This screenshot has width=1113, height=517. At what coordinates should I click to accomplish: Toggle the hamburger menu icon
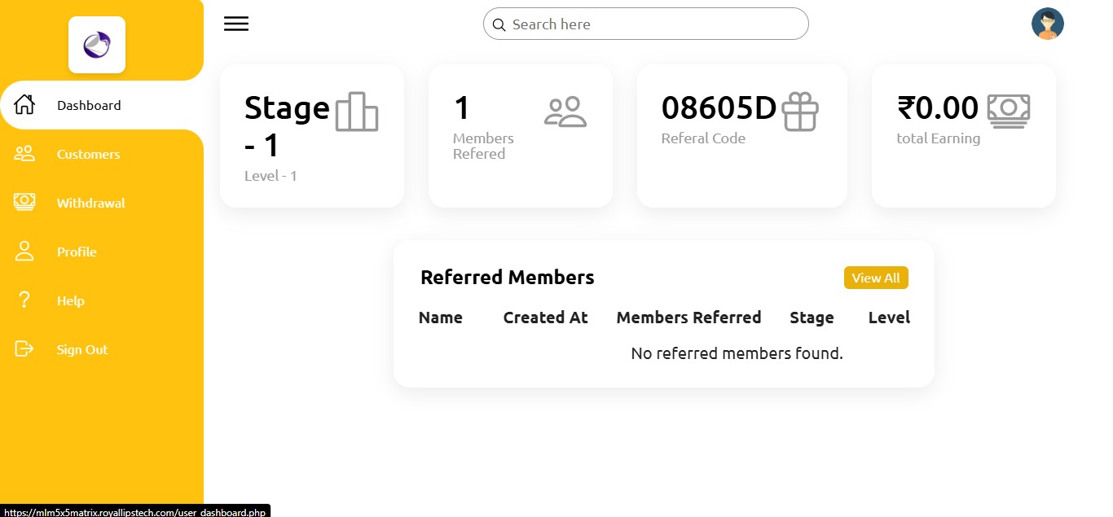coord(236,24)
